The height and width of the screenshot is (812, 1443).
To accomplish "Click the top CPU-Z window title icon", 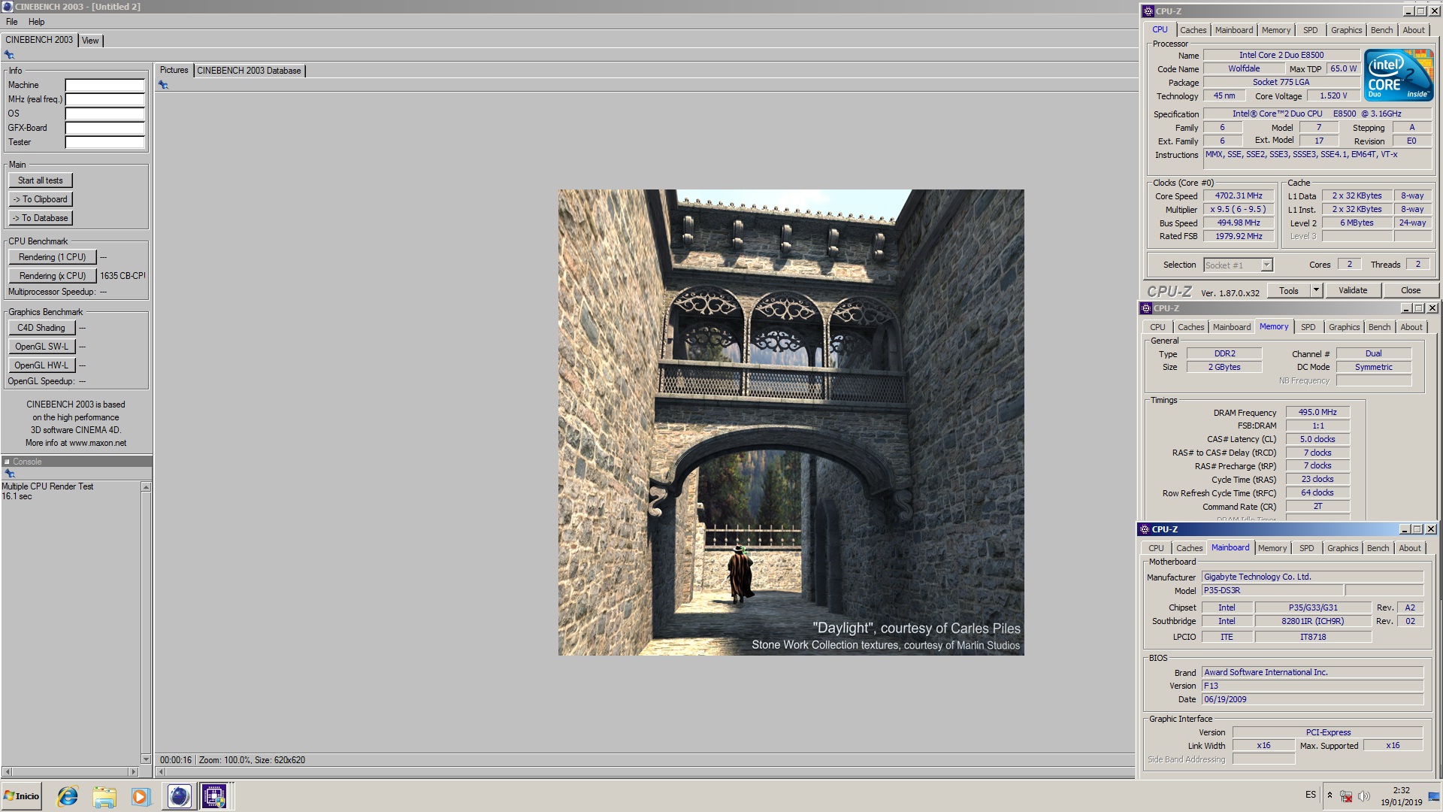I will tap(1148, 11).
